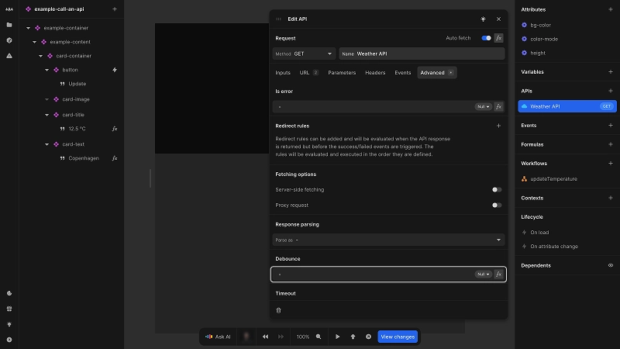620x349 pixels.
Task: Add a new event
Action: point(610,126)
